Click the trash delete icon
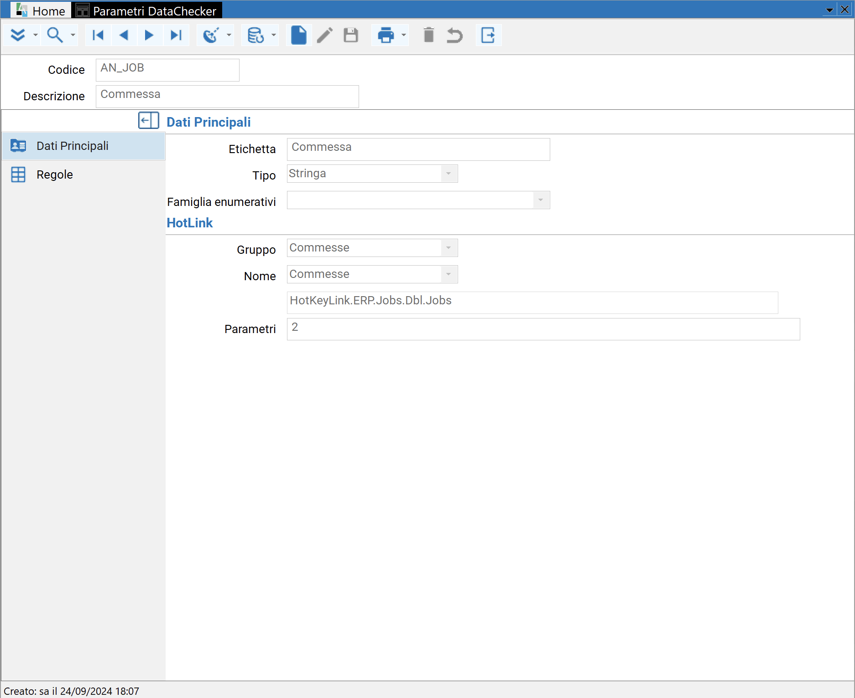Screen dimensions: 855x698 (429, 35)
